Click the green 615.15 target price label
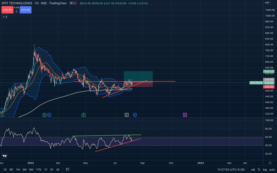The image size is (277, 173). 269,71
